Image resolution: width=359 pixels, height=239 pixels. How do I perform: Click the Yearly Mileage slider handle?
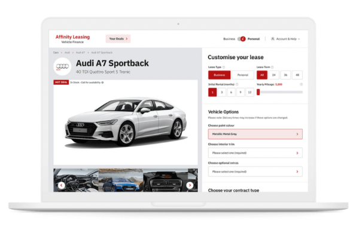click(258, 92)
